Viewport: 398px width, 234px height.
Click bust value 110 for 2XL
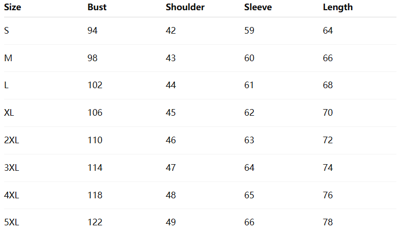click(x=95, y=140)
